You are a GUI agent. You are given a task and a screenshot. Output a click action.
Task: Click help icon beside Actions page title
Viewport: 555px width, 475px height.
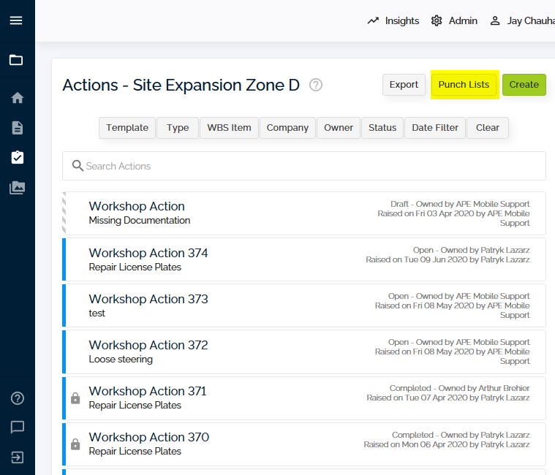315,85
